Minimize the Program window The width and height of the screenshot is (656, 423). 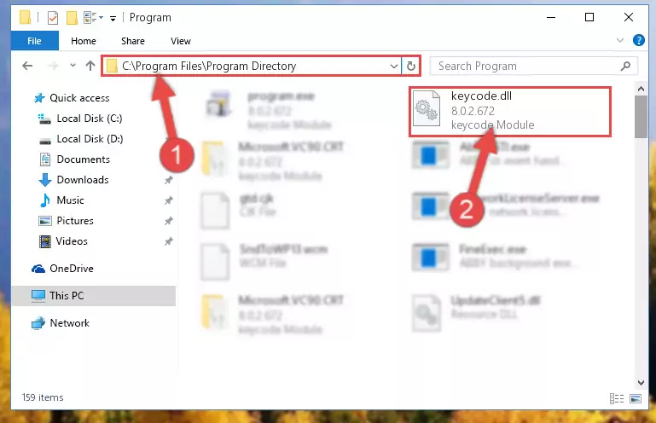(x=551, y=18)
